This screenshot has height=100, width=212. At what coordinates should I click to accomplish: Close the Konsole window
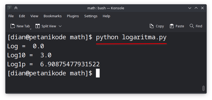click(202, 8)
